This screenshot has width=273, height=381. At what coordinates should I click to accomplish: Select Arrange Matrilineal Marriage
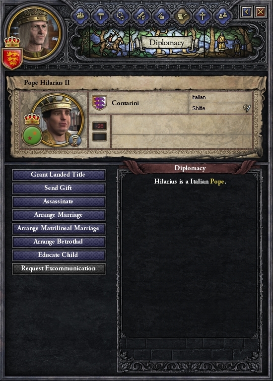point(59,228)
